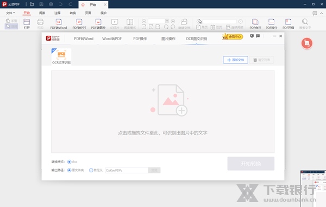
Task: Click the message icon in converter header
Action: (258, 36)
